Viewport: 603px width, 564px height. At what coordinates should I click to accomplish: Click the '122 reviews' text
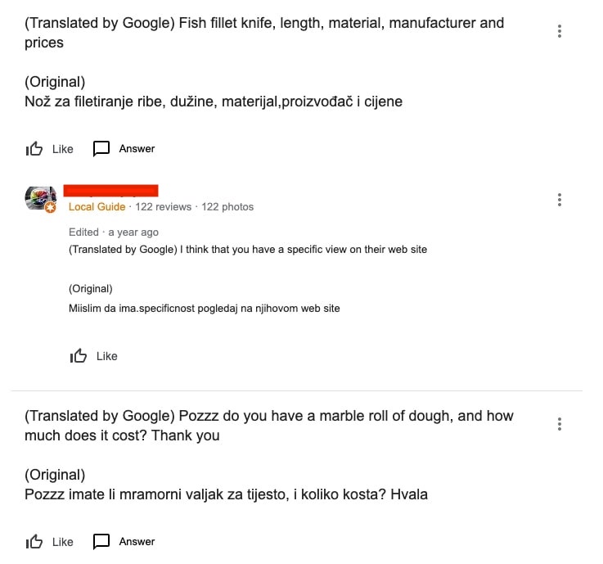pos(163,207)
